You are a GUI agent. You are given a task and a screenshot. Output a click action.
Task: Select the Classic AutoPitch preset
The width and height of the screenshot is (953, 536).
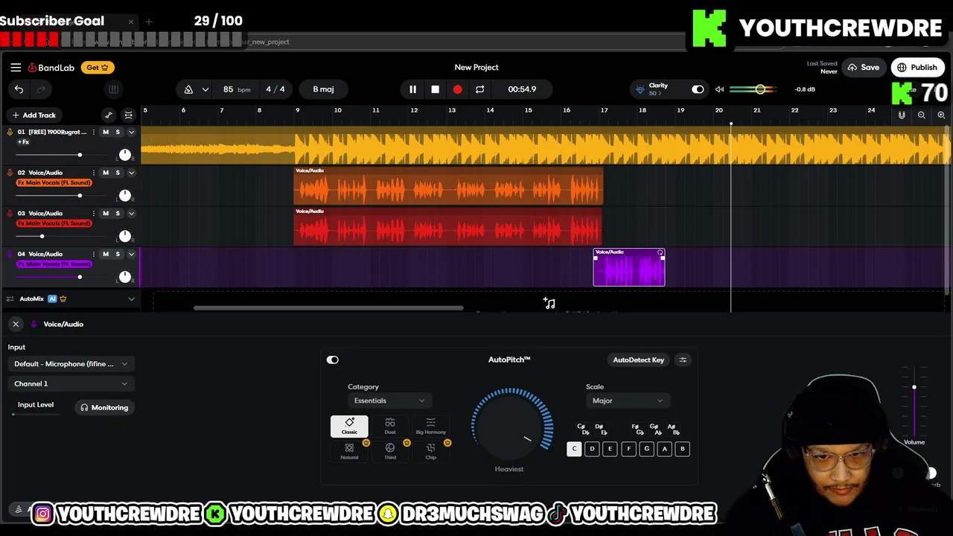(349, 426)
